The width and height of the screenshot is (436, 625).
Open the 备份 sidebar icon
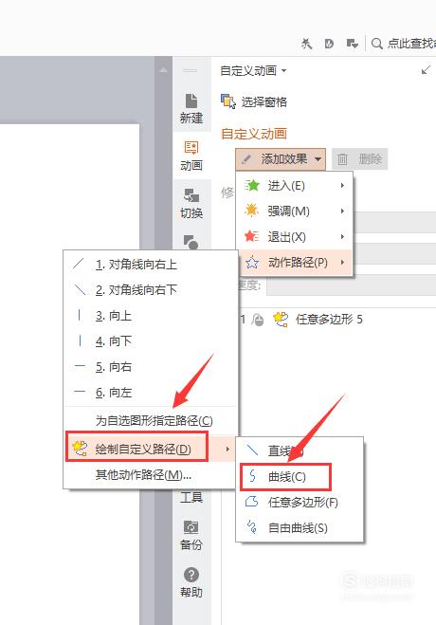point(191,535)
